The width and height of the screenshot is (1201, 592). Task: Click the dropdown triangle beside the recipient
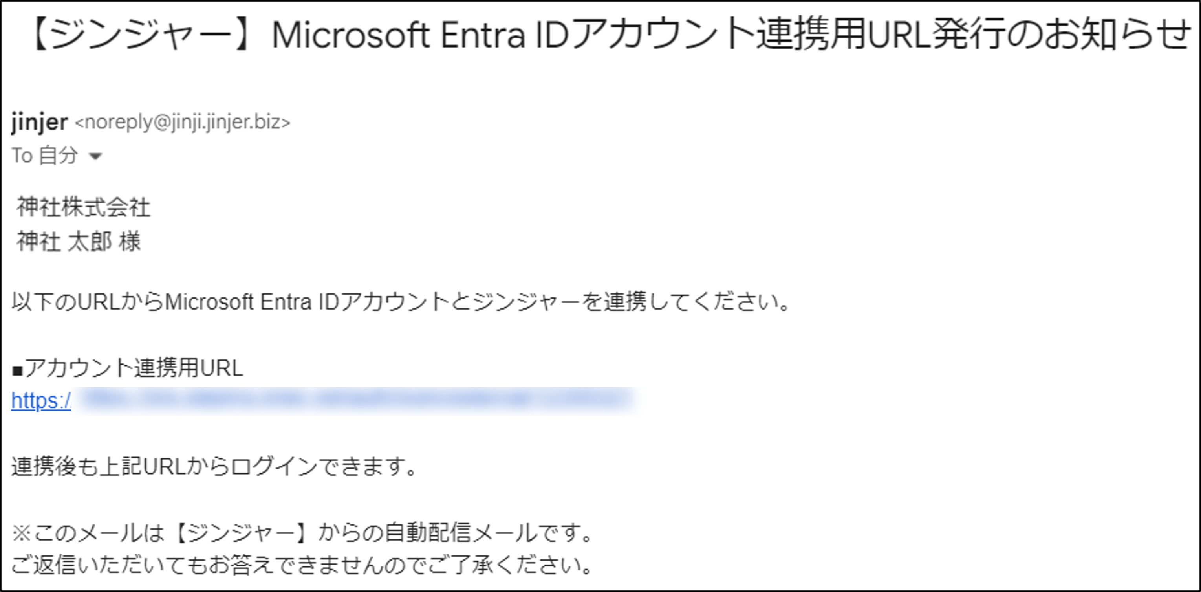pyautogui.click(x=95, y=156)
